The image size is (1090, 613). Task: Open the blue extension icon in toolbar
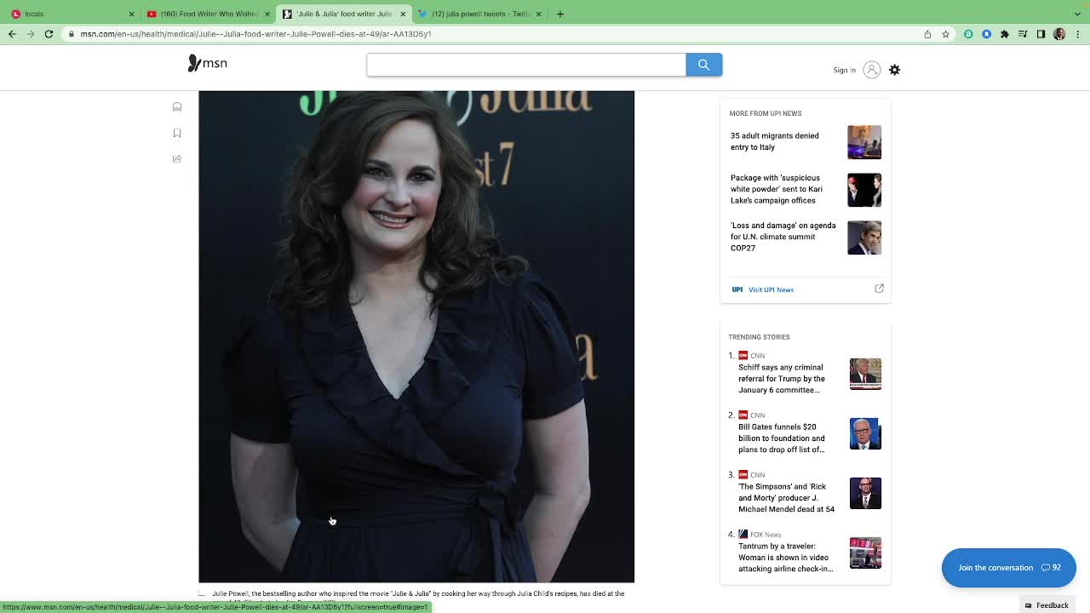986,34
